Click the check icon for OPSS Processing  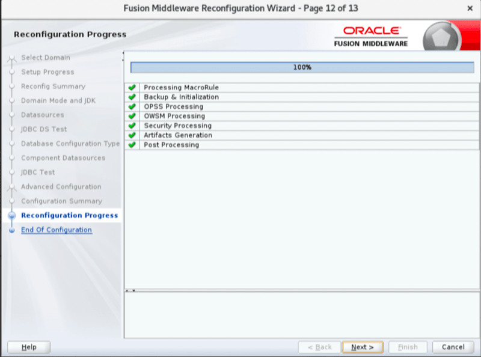click(x=132, y=106)
